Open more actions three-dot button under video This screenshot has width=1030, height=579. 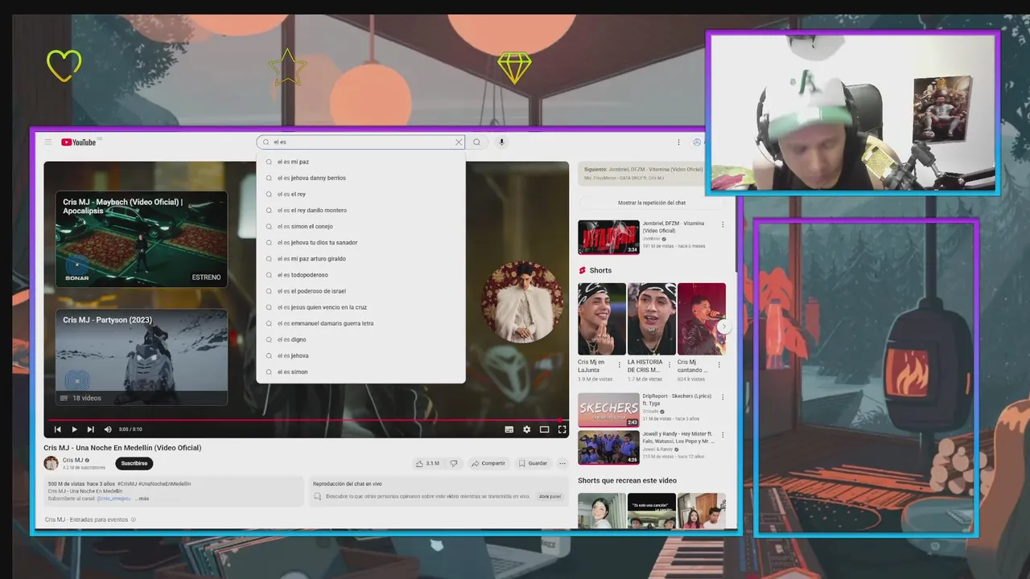[562, 463]
